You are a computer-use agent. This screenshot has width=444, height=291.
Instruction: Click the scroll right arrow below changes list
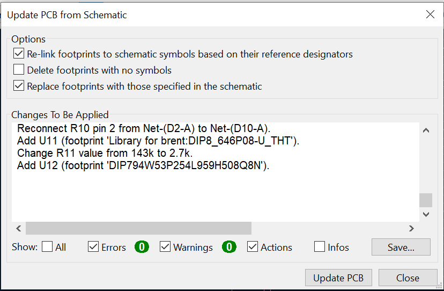click(412, 228)
